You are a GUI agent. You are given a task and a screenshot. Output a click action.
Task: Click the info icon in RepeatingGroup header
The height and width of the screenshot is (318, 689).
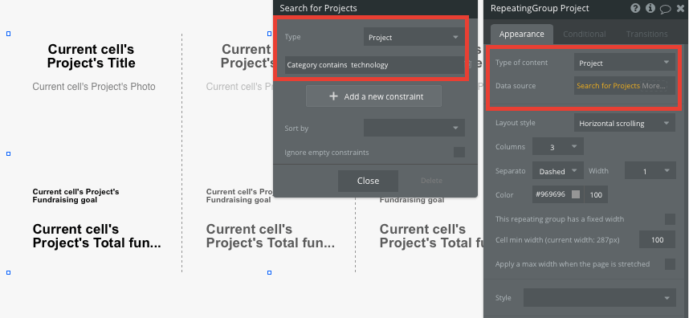(650, 8)
